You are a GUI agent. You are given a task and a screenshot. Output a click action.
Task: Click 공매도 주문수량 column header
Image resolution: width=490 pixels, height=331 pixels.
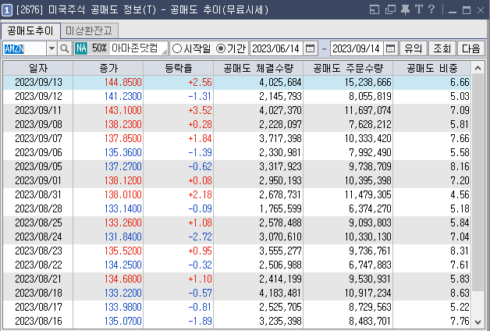(348, 68)
